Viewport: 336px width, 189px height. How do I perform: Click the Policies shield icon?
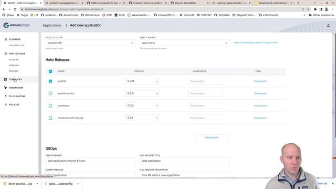click(x=6, y=104)
